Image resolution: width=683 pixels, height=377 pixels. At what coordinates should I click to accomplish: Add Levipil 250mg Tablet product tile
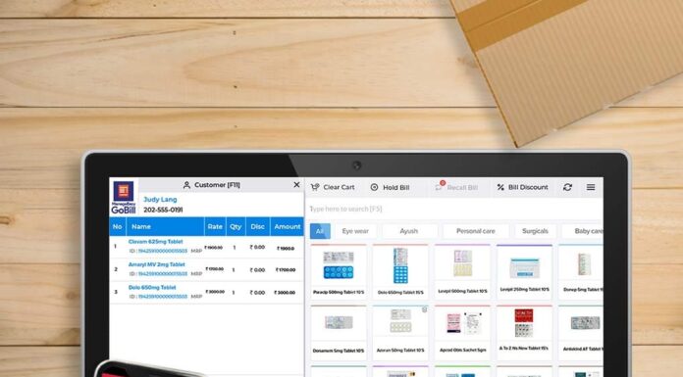click(x=524, y=271)
